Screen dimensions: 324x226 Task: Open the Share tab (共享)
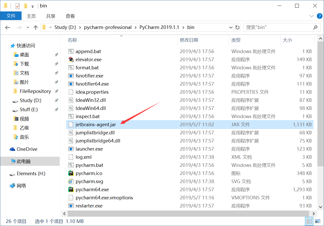(x=51, y=16)
